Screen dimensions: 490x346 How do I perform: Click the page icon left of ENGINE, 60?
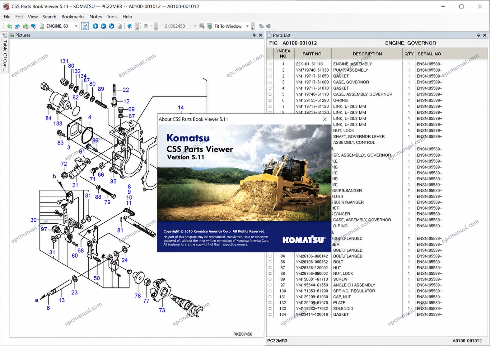[42, 26]
